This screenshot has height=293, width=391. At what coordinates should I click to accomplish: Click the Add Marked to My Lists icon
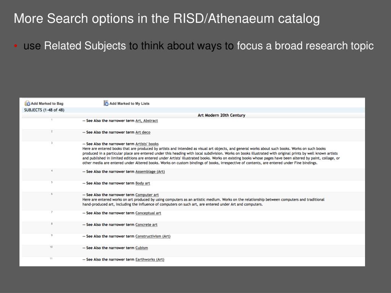[x=106, y=103]
